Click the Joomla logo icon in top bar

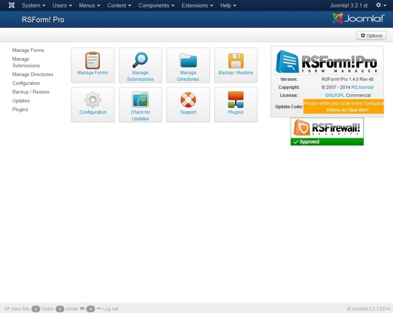pyautogui.click(x=12, y=5)
